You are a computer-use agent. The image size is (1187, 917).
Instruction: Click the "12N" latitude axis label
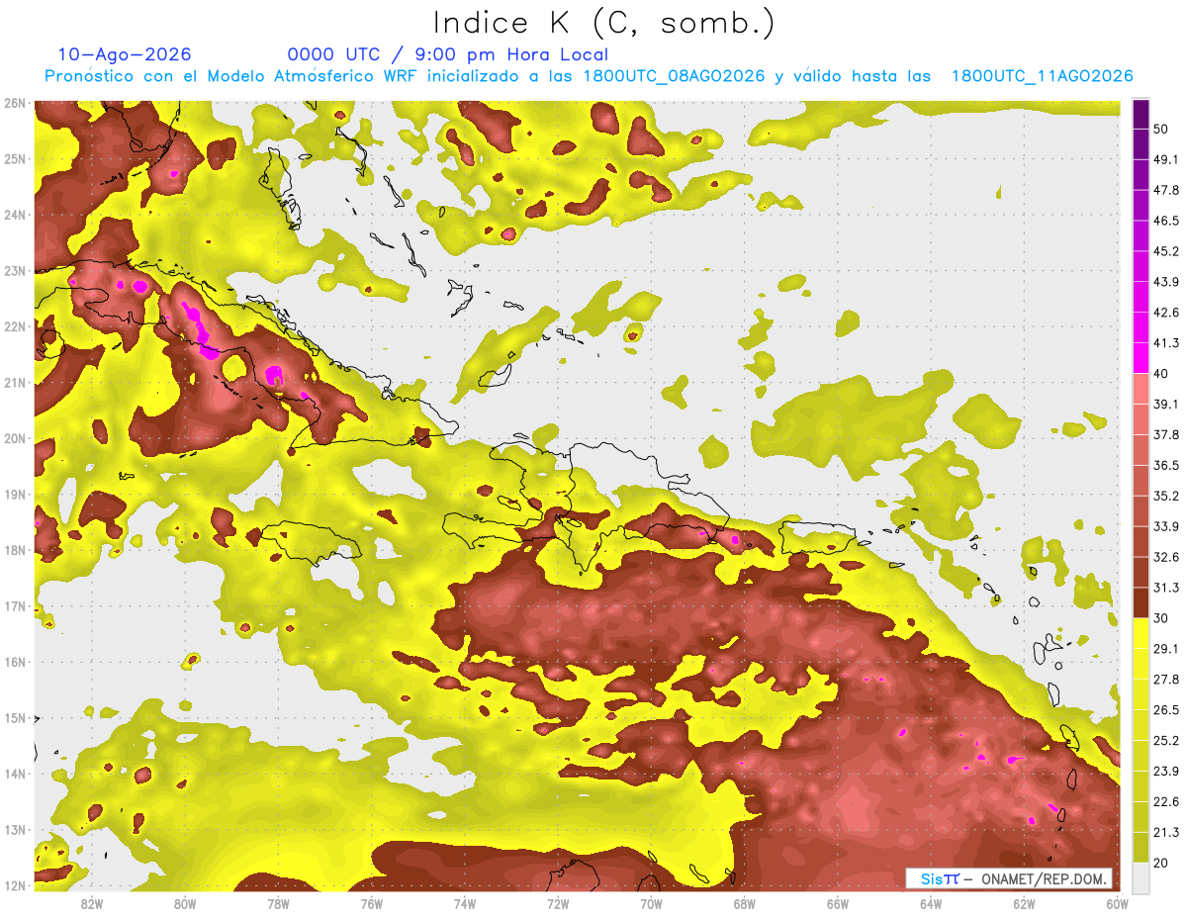15,885
